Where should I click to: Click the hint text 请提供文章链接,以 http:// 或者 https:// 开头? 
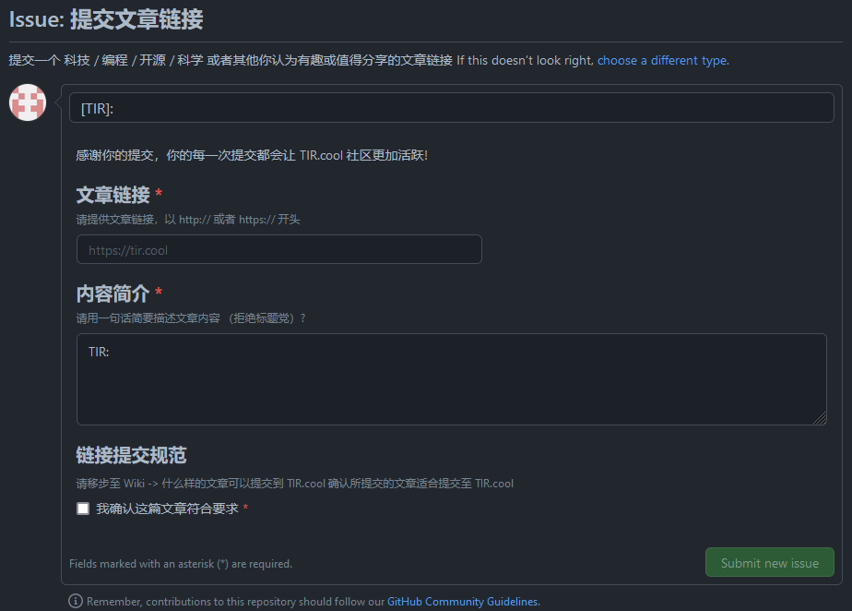188,220
